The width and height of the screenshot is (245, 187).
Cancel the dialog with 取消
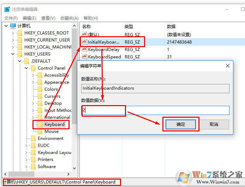(x=214, y=124)
